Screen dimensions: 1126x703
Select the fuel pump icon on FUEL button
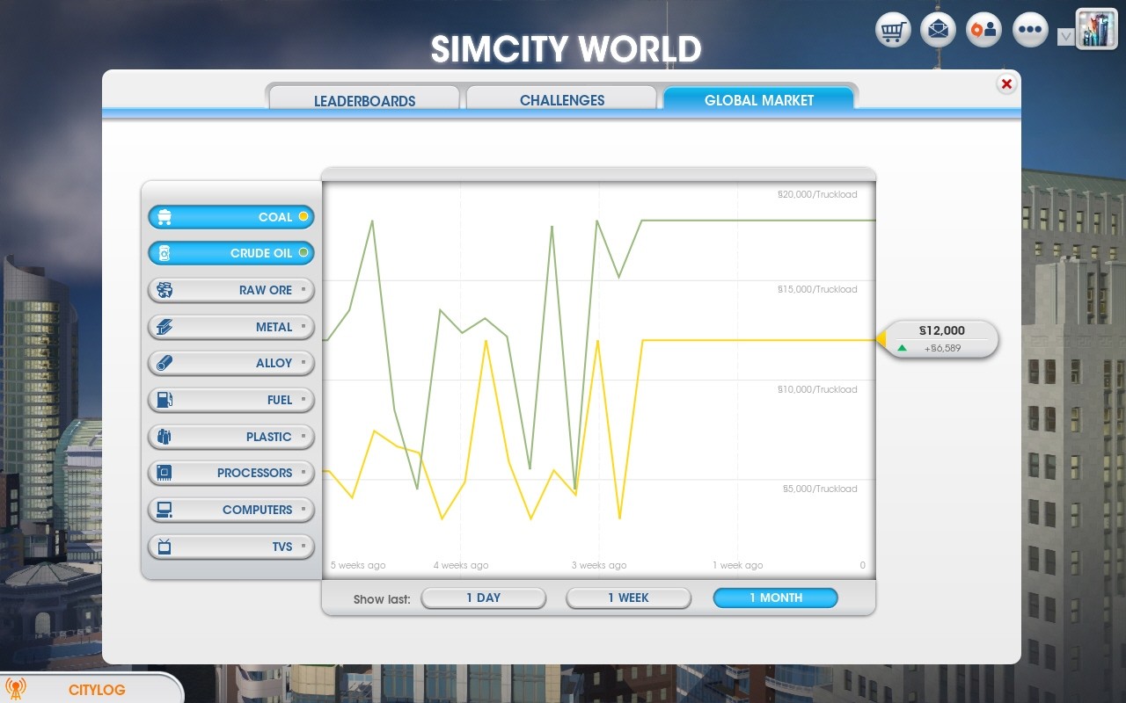(x=166, y=400)
